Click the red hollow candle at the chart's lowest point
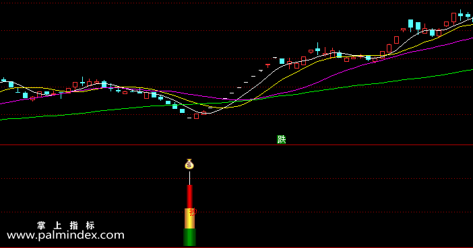This screenshot has height=248, width=473. click(196, 116)
